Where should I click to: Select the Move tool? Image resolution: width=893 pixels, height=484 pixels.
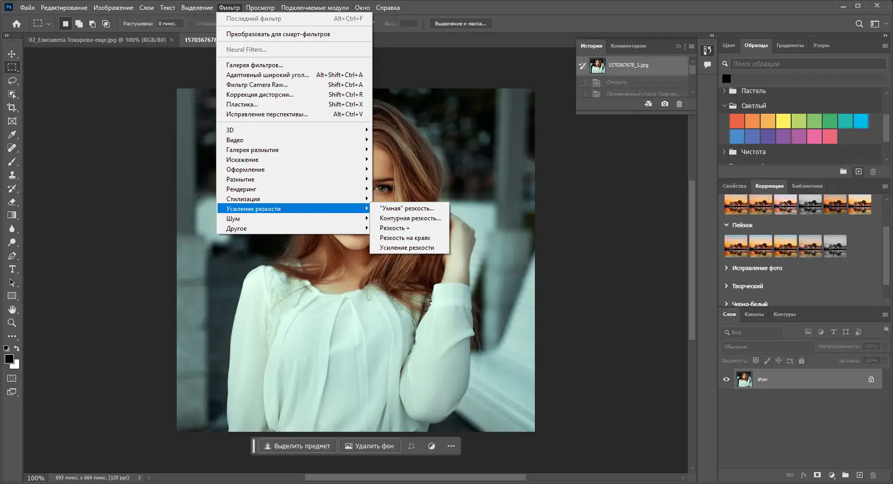[12, 54]
